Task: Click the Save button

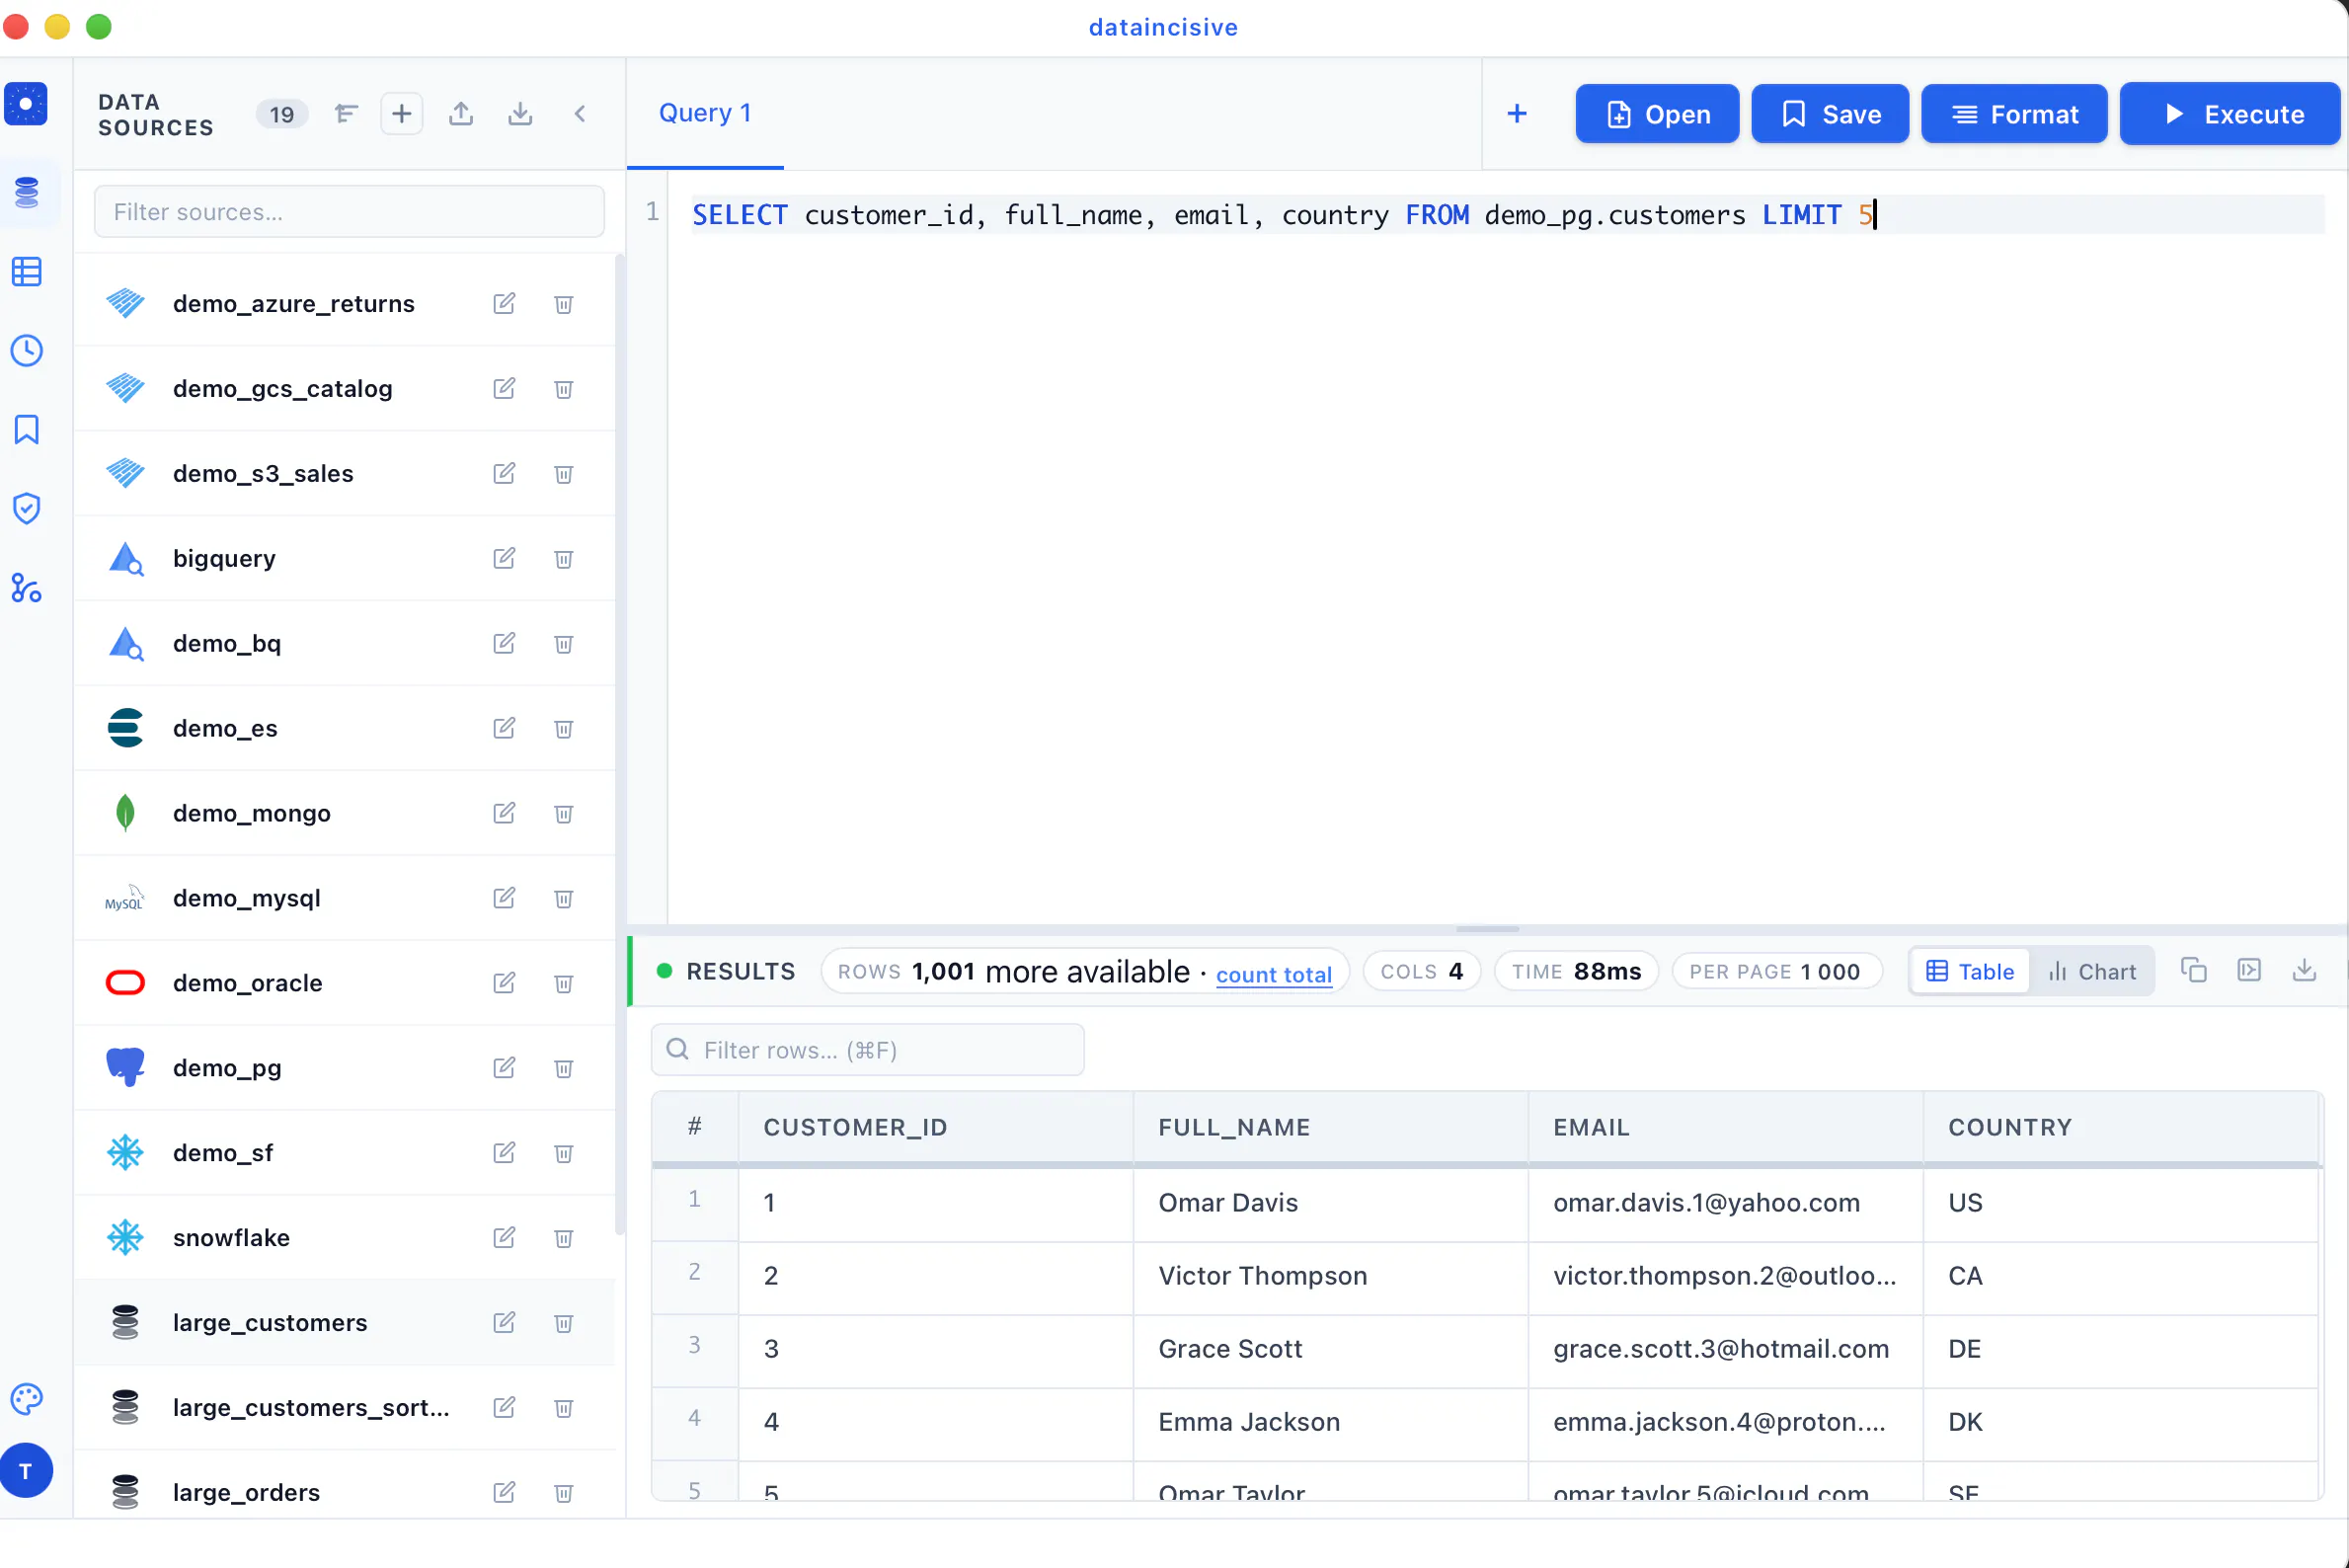Action: click(1830, 114)
